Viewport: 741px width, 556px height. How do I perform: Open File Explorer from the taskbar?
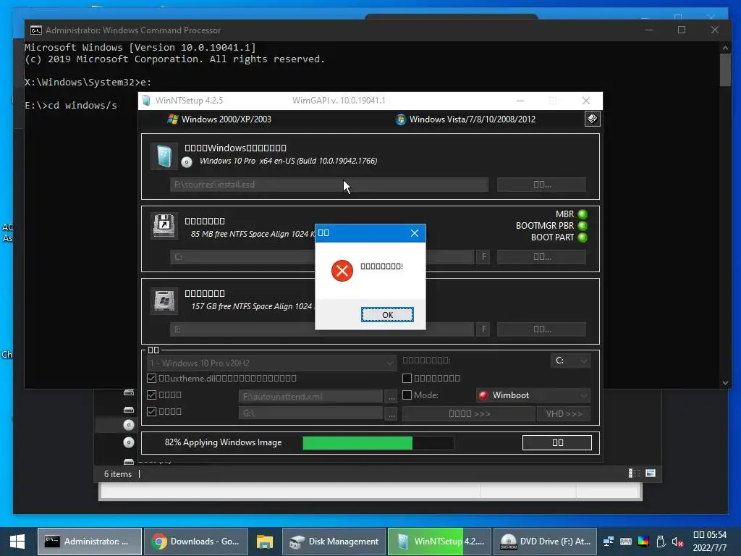(265, 542)
